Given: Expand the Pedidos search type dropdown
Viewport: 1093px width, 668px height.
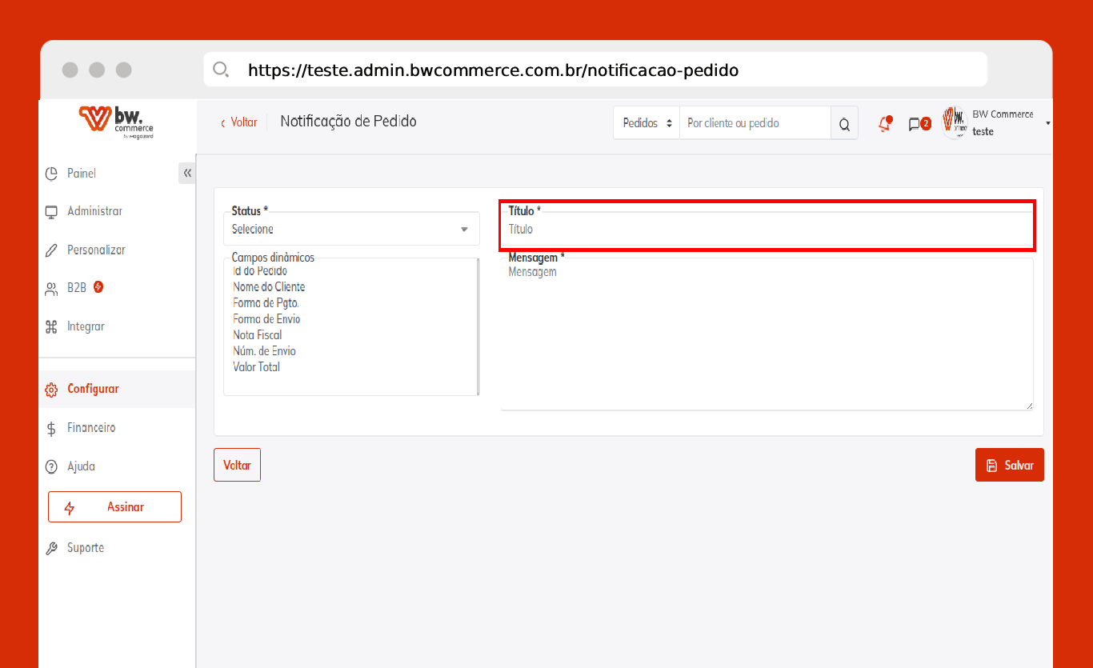Looking at the screenshot, I should tap(647, 123).
